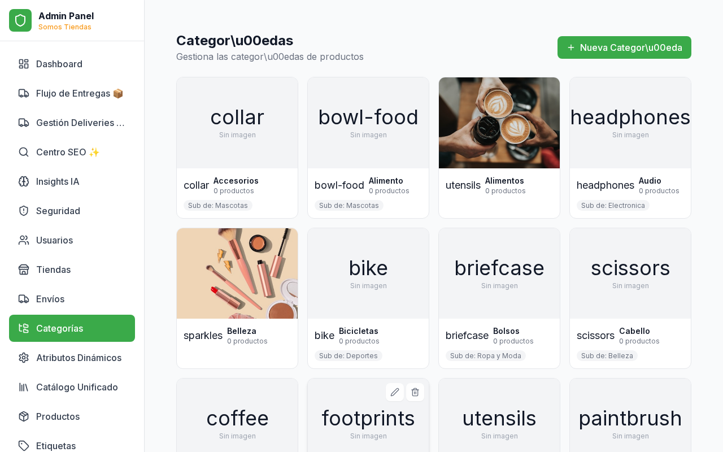
Task: Click the Centro SEO magnifier icon
Action: (24, 152)
